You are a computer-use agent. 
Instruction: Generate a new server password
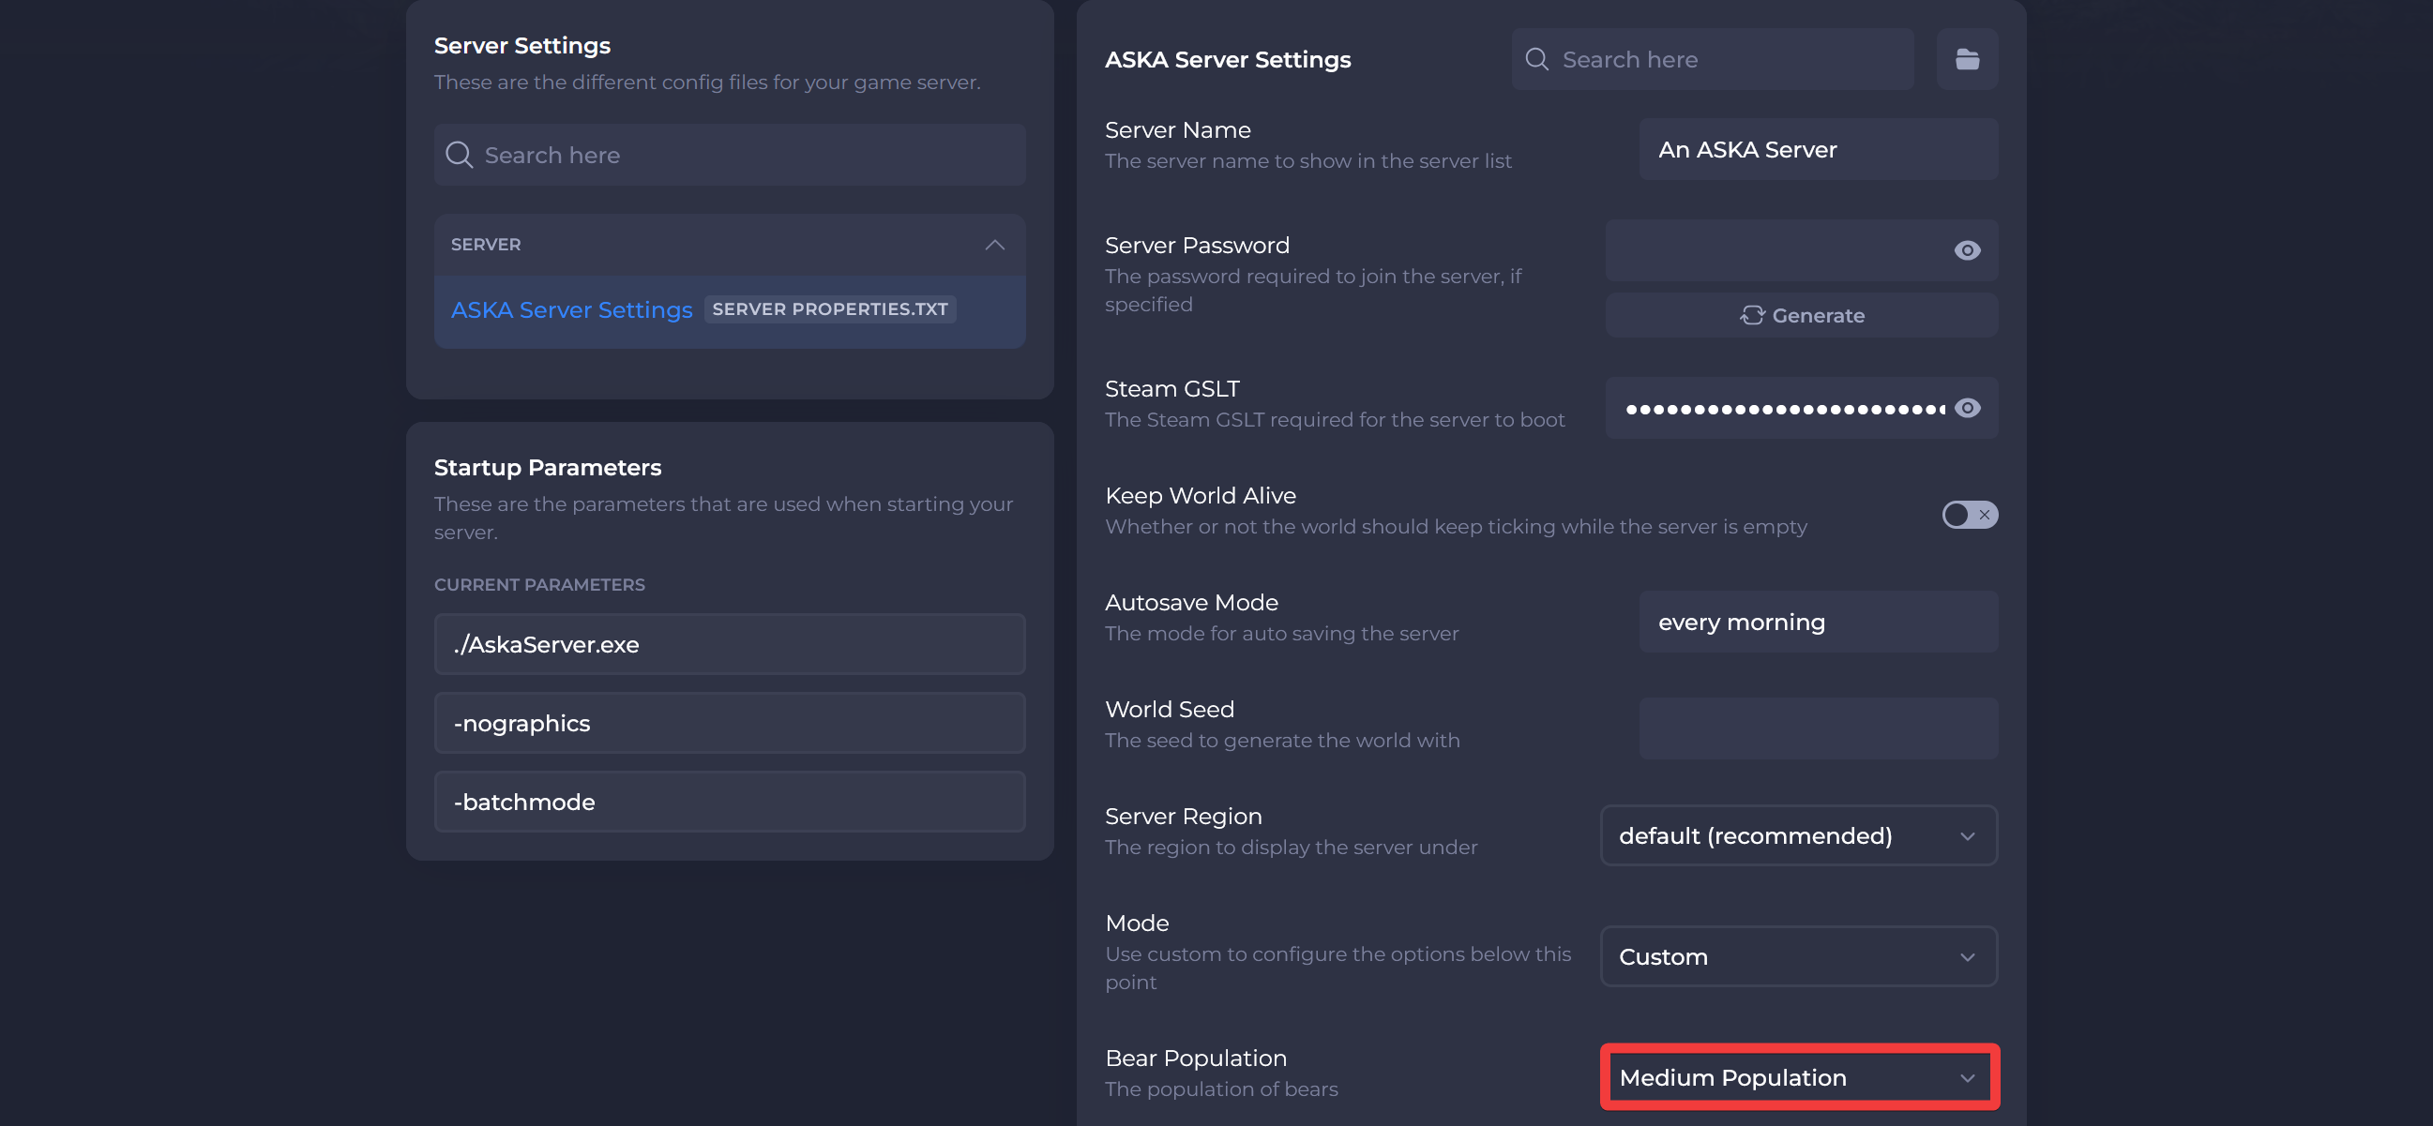point(1801,315)
